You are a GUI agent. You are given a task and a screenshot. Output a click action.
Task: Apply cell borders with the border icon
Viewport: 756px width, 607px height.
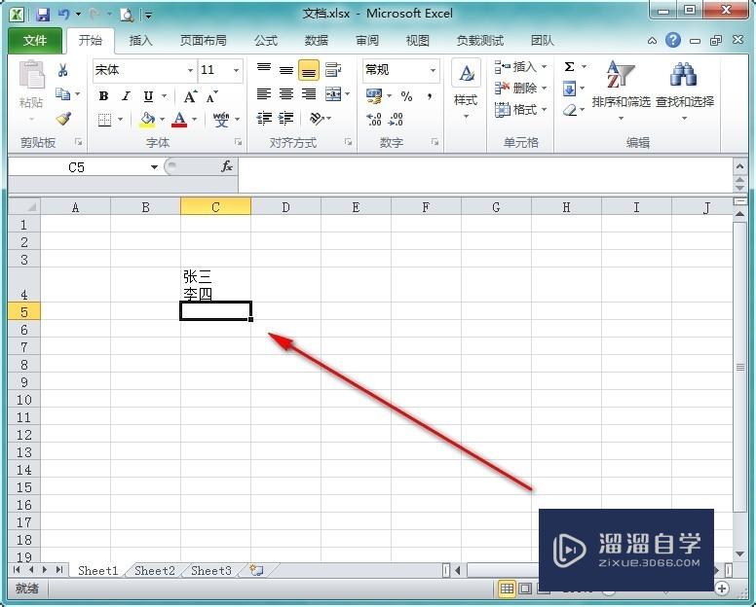[104, 120]
